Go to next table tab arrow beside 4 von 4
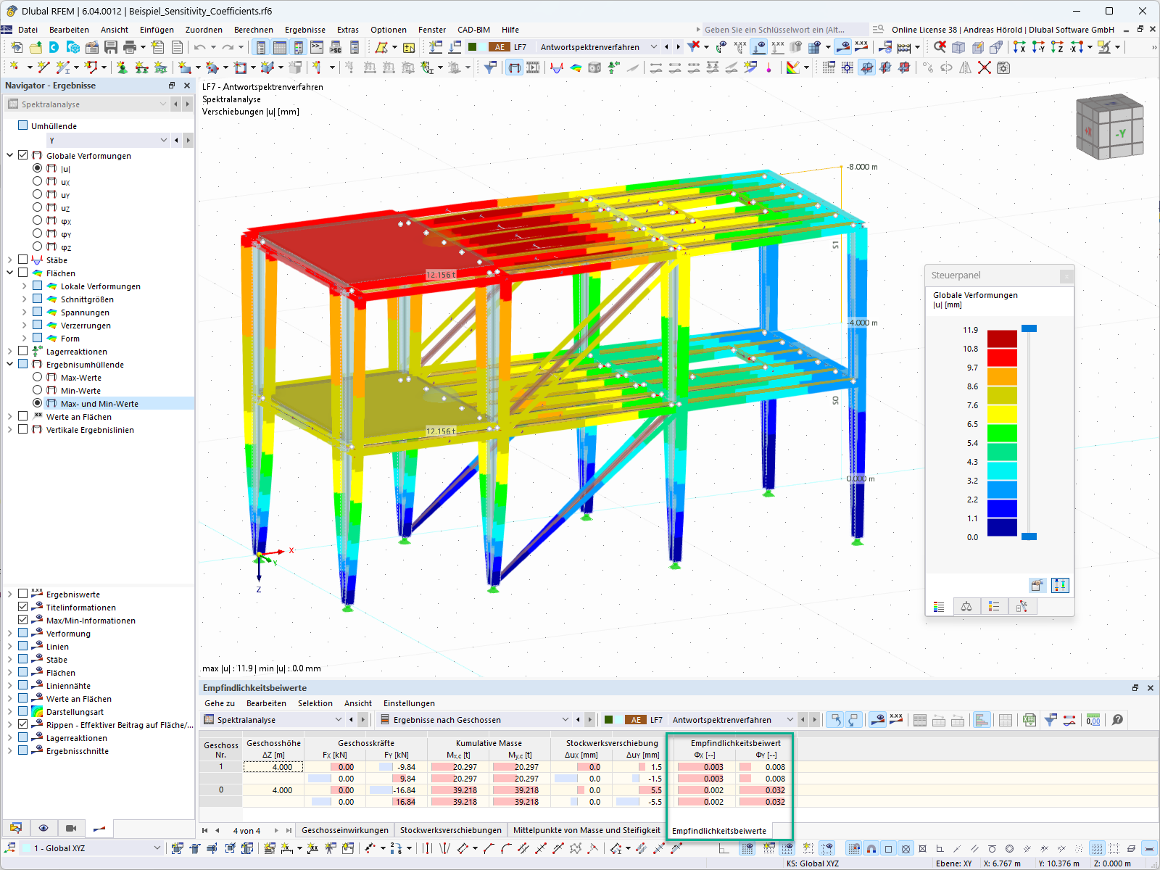This screenshot has width=1160, height=870. click(x=276, y=830)
